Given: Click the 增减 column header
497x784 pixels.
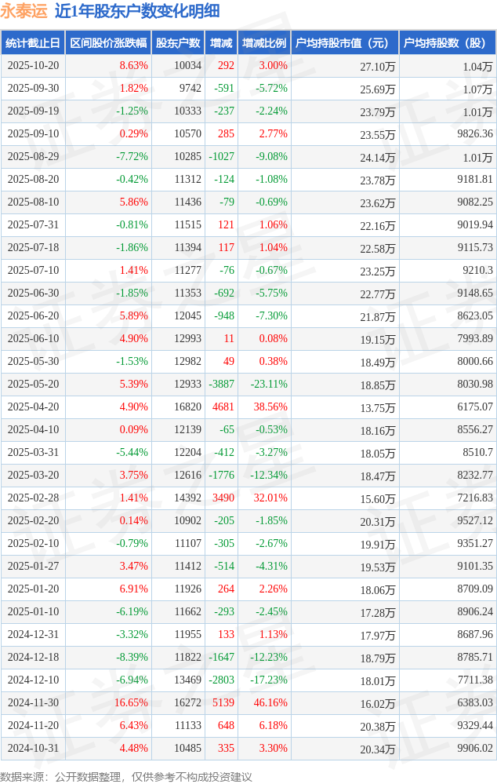Looking at the screenshot, I should click(x=222, y=43).
